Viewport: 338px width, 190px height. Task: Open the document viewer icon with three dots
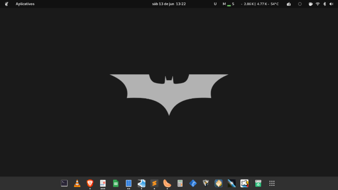tap(103, 183)
